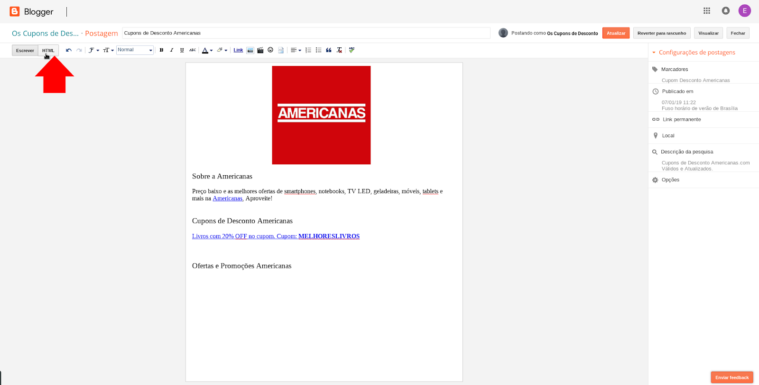Click the Fechar button
Viewport: 759px width, 385px height.
738,33
